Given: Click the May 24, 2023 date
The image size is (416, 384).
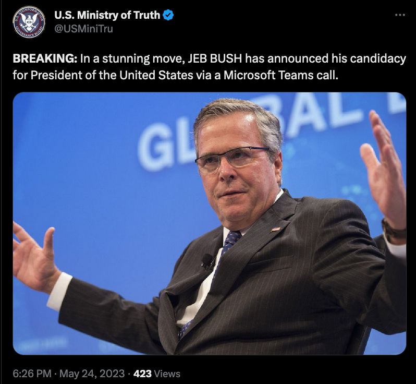Looking at the screenshot, I should coord(92,374).
